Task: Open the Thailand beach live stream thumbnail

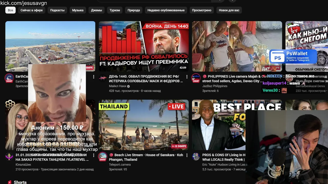Action: pos(144,125)
